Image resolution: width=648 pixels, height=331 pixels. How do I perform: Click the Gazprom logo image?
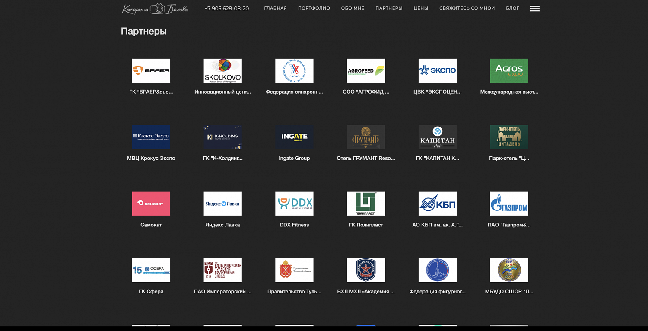(x=509, y=204)
